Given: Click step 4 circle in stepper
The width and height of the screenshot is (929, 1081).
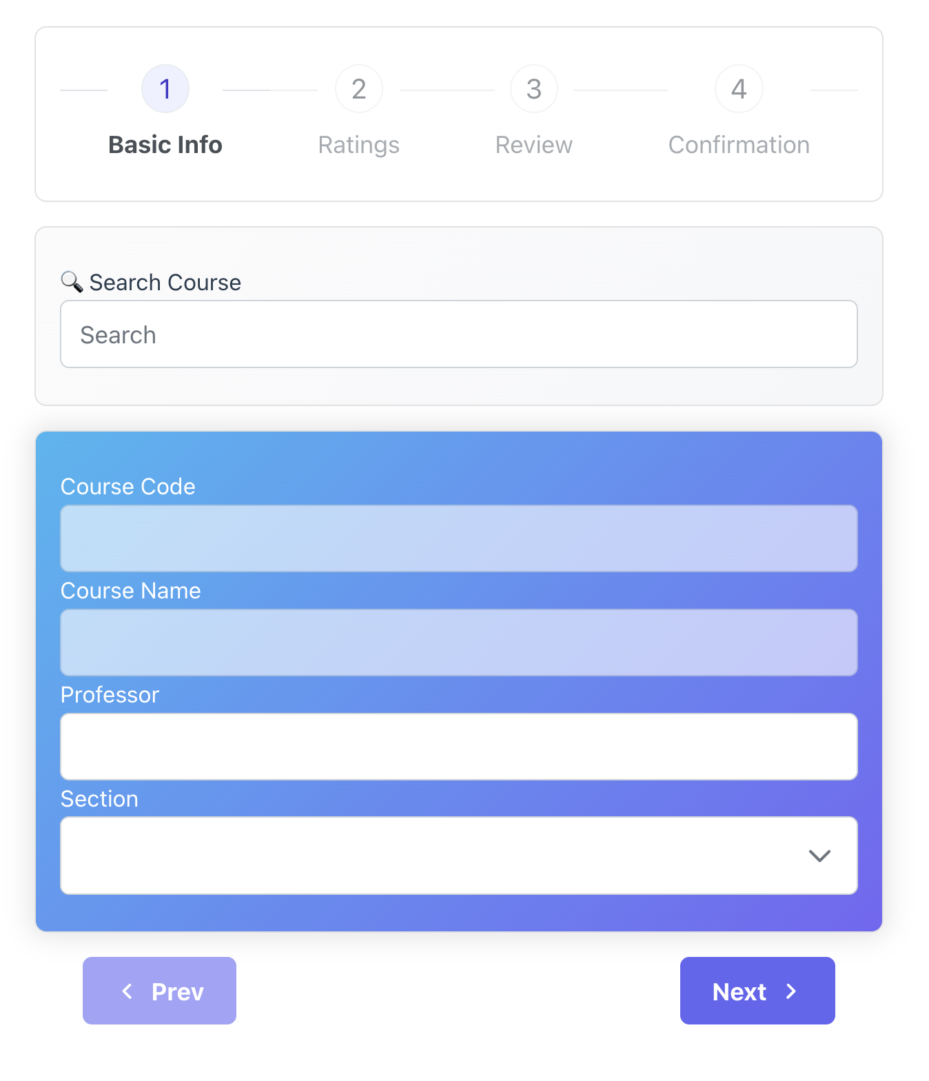Looking at the screenshot, I should tap(739, 89).
